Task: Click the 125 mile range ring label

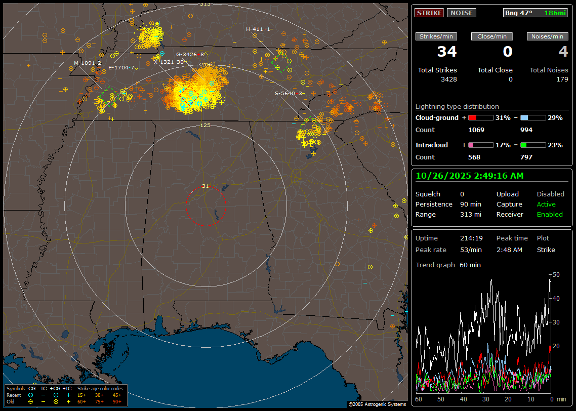Action: click(x=205, y=125)
